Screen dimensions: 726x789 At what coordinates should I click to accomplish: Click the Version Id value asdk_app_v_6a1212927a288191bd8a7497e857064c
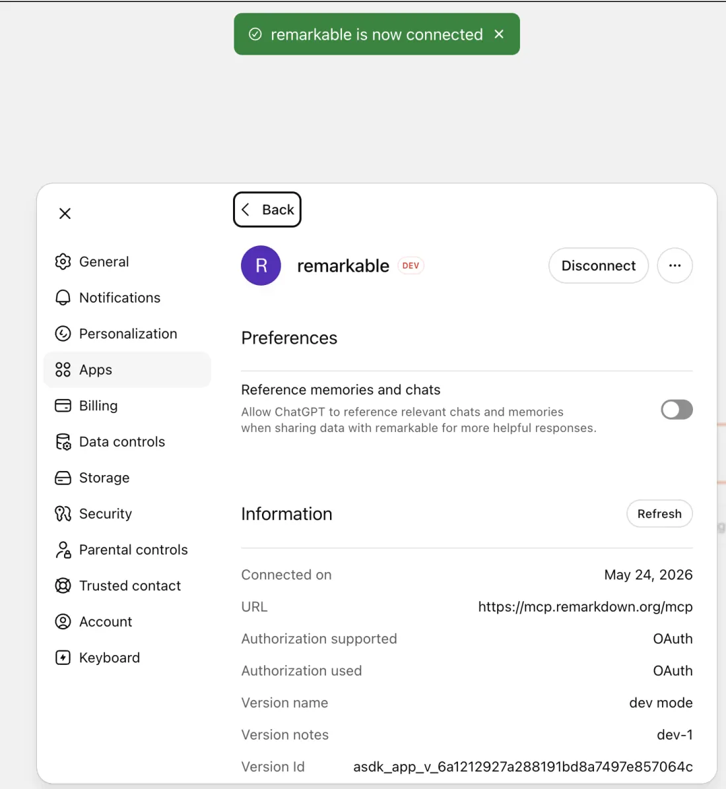pyautogui.click(x=523, y=767)
